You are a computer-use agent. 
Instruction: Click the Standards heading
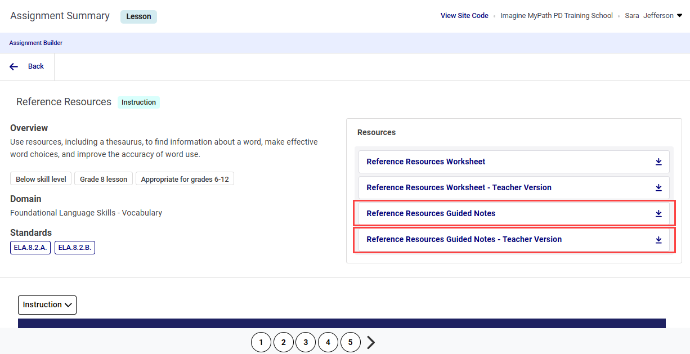click(x=31, y=232)
